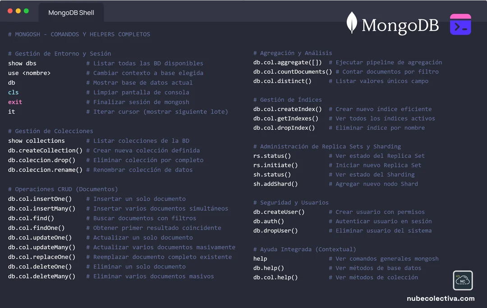This screenshot has width=487, height=308.
Task: Click the 'it' cursor iterate command
Action: tap(11, 112)
